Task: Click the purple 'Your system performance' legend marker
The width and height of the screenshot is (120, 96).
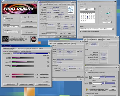Action: pos(4,51)
